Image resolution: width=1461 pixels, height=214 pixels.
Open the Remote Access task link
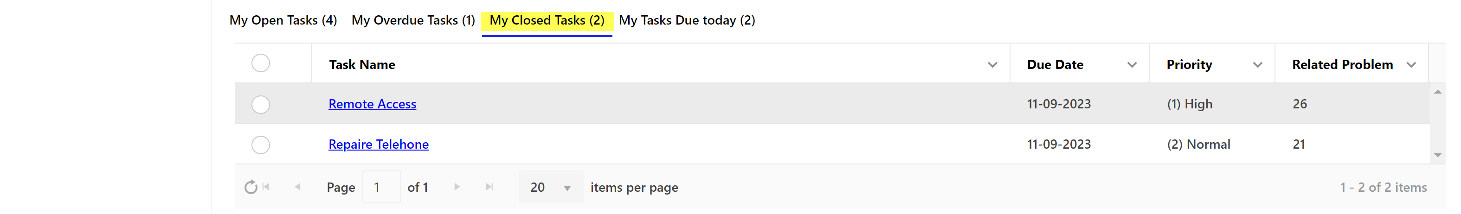(372, 104)
